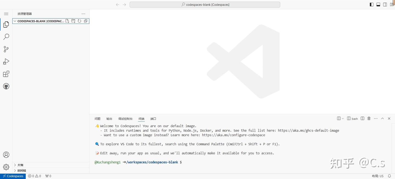Open the ghcs-default-image link in terminal
395x179 pixels.
pos(308,130)
